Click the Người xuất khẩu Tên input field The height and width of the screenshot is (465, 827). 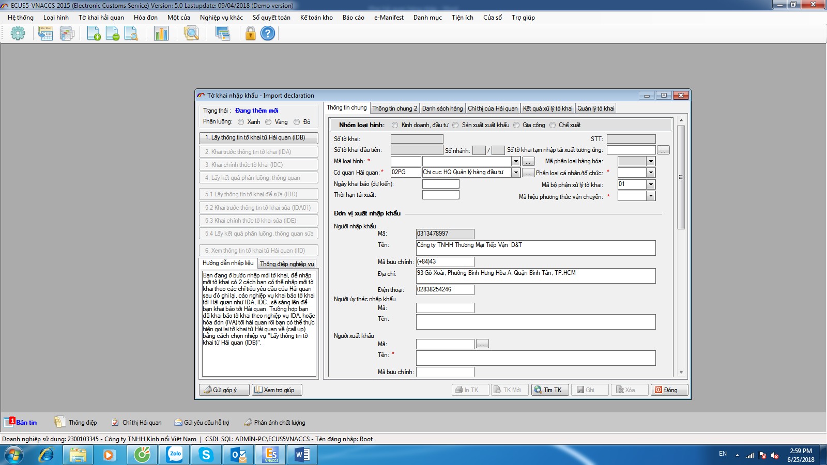(x=535, y=358)
